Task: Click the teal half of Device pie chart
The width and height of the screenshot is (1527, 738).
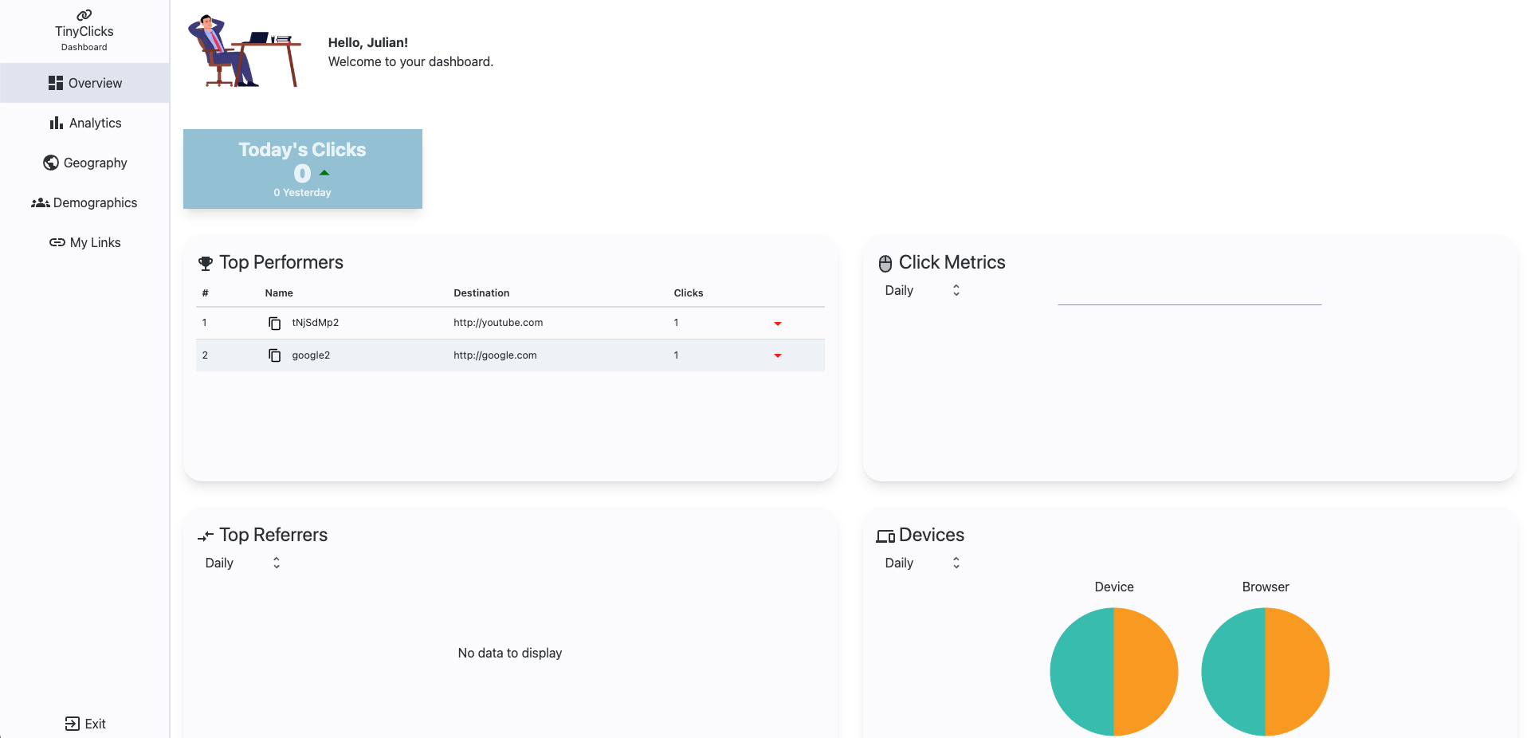Action: click(1082, 672)
